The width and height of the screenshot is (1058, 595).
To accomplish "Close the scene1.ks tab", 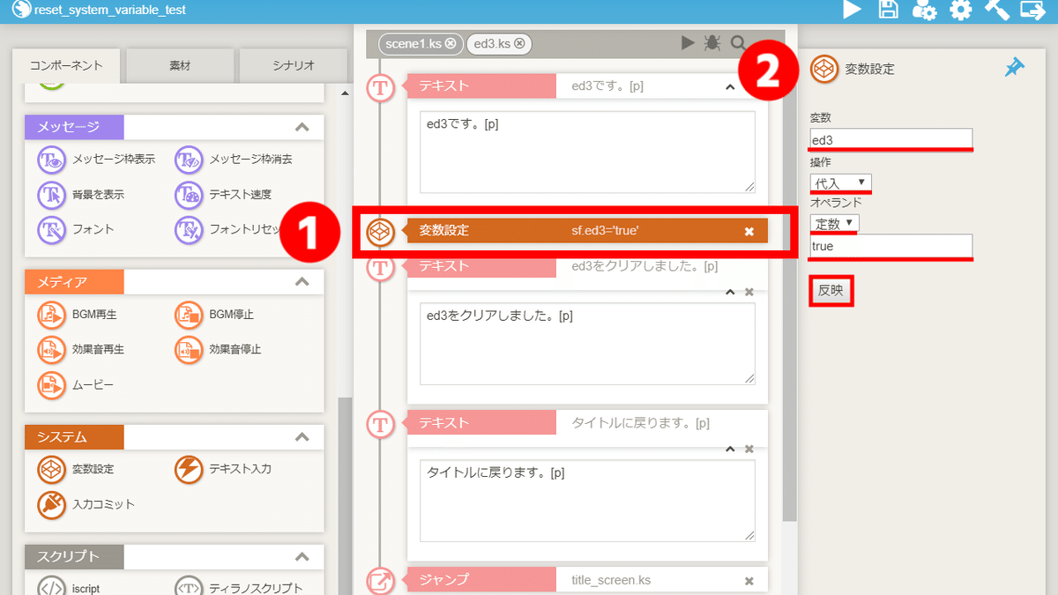I will tap(451, 43).
